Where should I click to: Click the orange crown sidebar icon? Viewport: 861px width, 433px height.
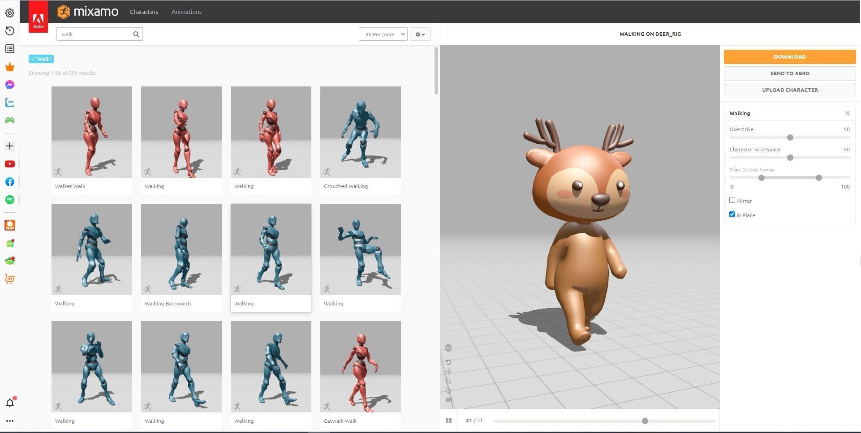pos(10,67)
